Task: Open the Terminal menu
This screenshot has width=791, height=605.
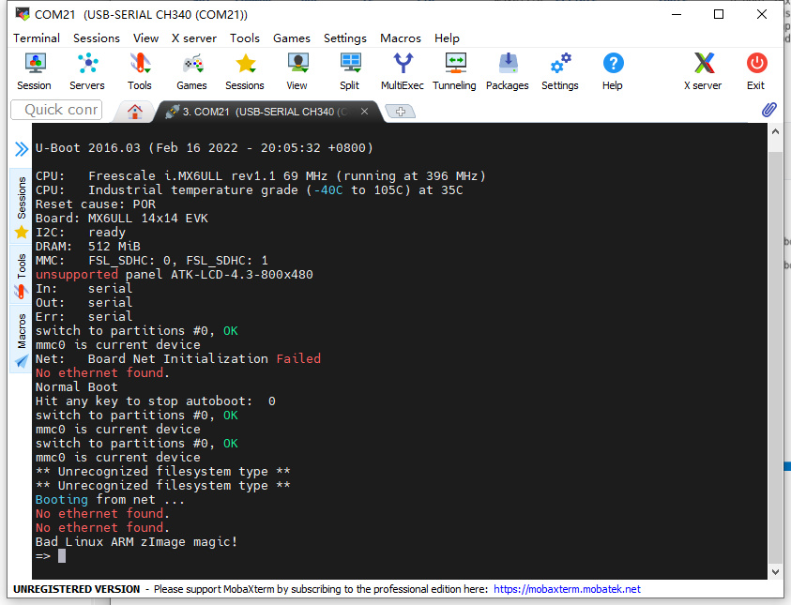Action: pyautogui.click(x=37, y=38)
